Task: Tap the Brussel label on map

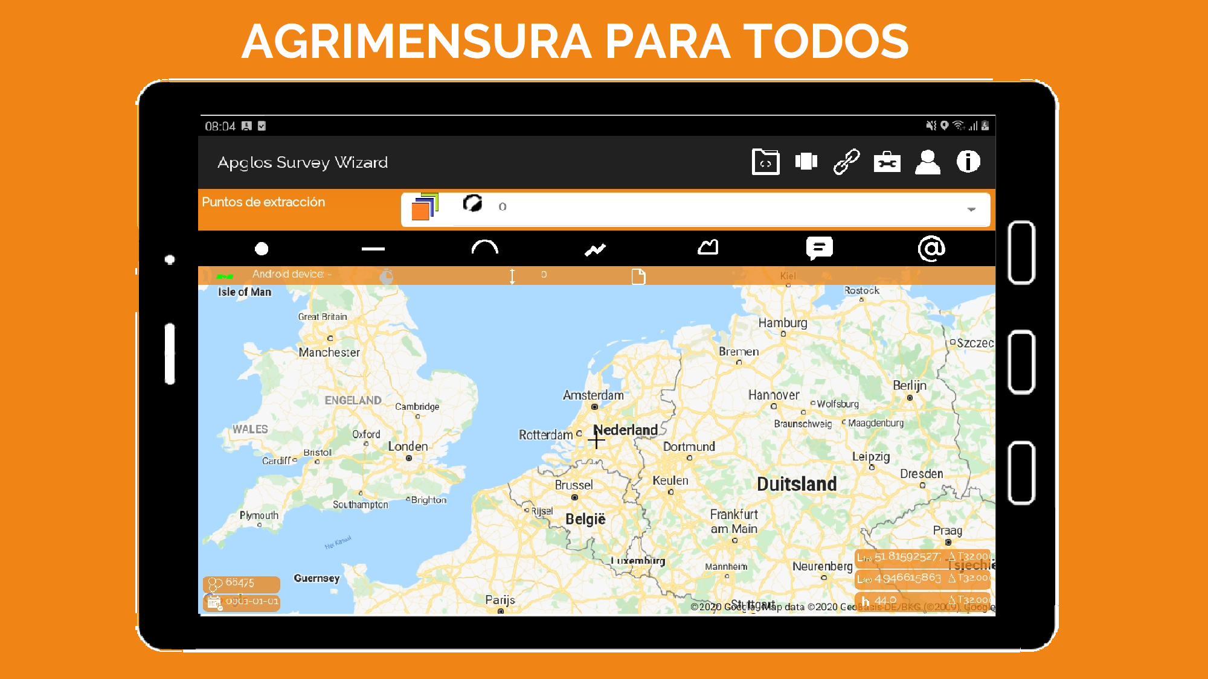Action: point(574,485)
